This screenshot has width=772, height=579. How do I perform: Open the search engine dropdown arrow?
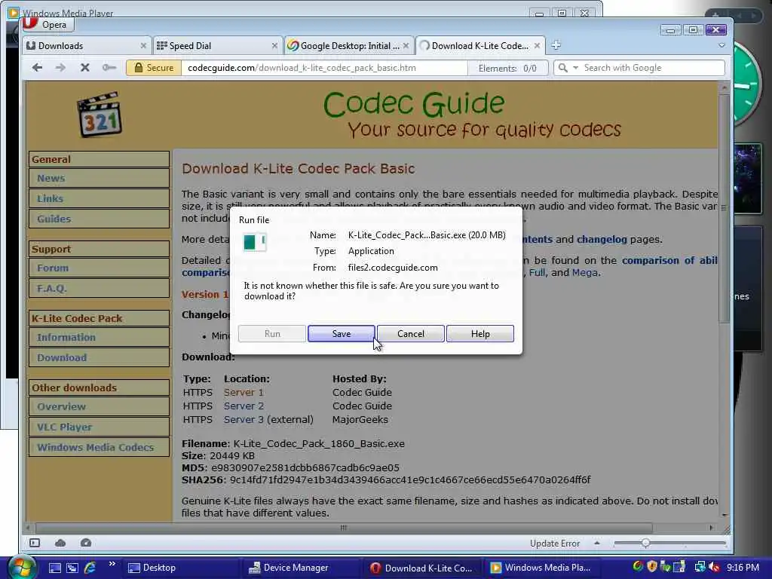pos(575,68)
